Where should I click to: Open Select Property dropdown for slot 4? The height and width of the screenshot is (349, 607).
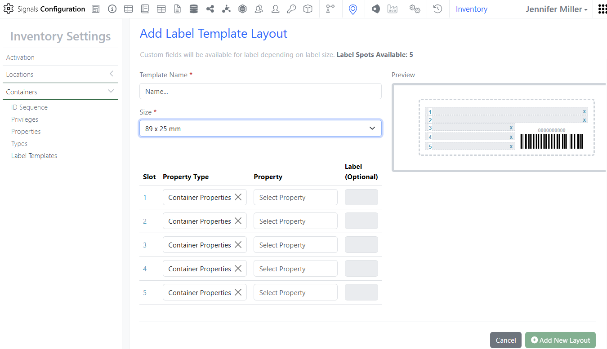pos(295,269)
